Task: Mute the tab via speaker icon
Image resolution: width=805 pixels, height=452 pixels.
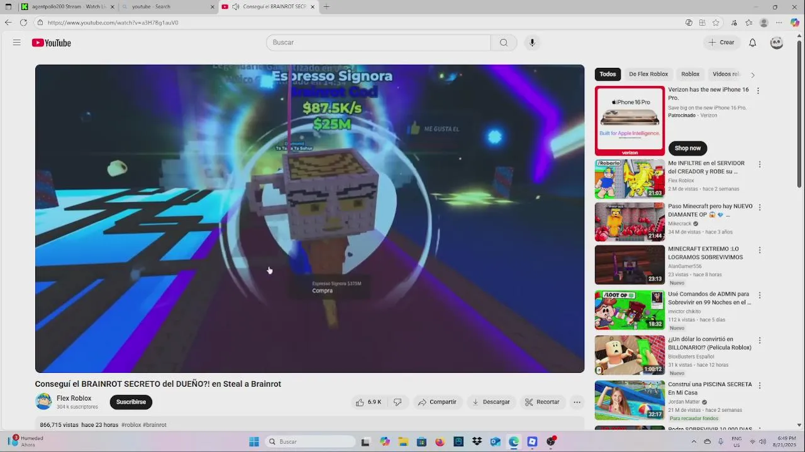Action: coord(235,7)
